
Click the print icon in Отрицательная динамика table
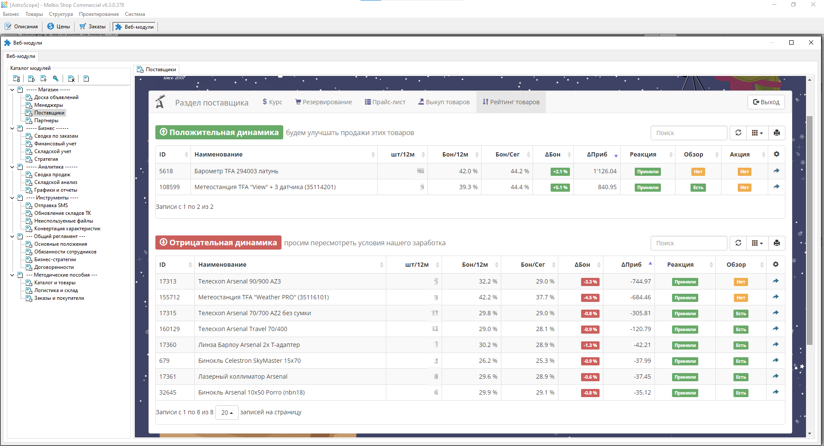pyautogui.click(x=776, y=243)
